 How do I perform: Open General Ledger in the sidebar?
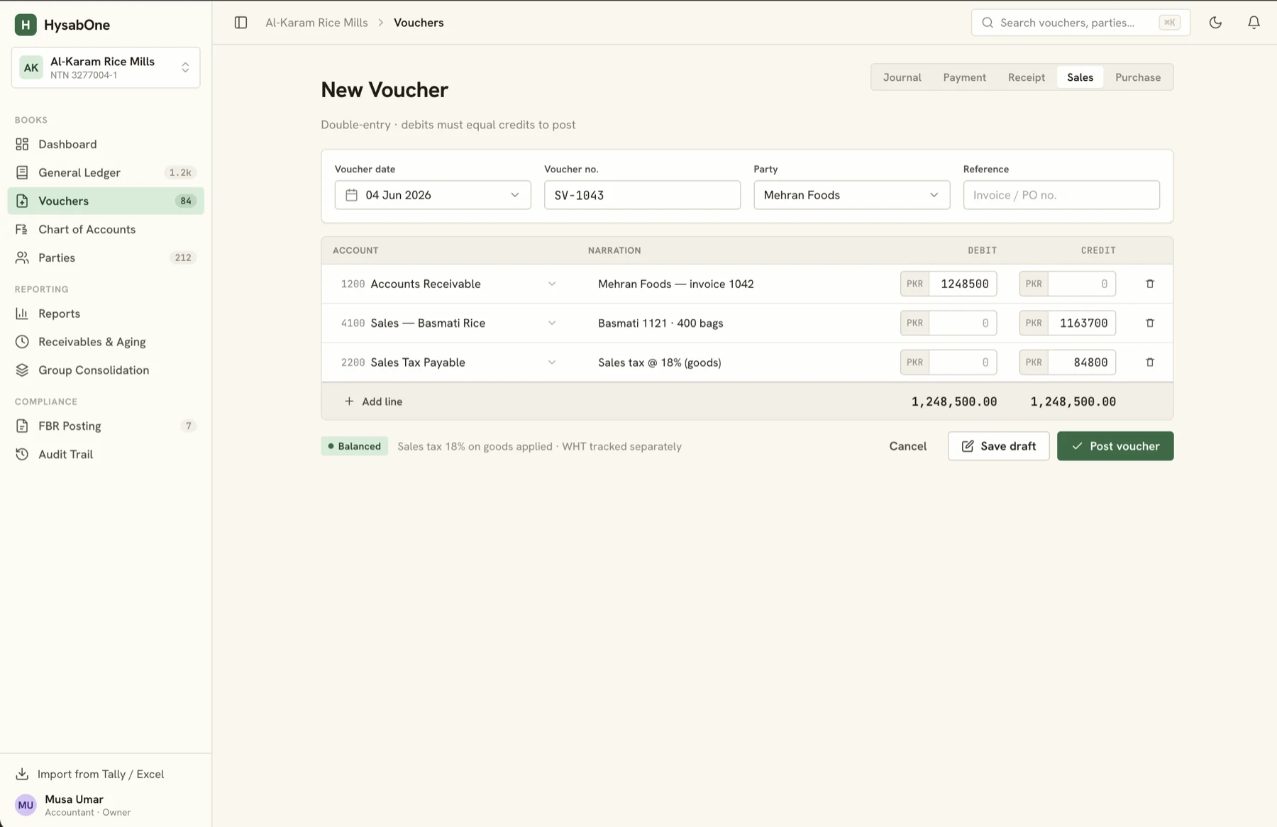click(106, 172)
